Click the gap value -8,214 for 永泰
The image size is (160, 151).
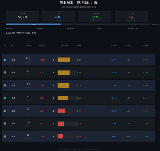[42, 98]
